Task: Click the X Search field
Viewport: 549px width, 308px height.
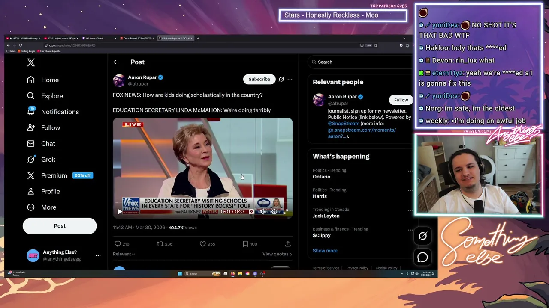Action: pos(360,62)
